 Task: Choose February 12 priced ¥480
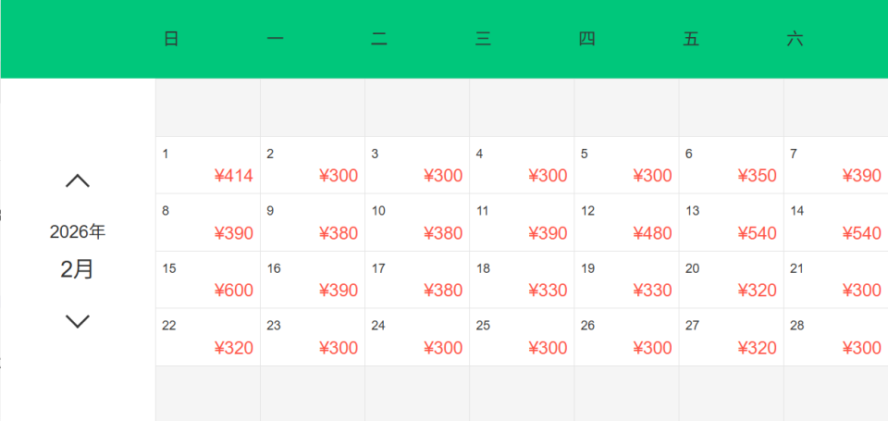point(626,223)
